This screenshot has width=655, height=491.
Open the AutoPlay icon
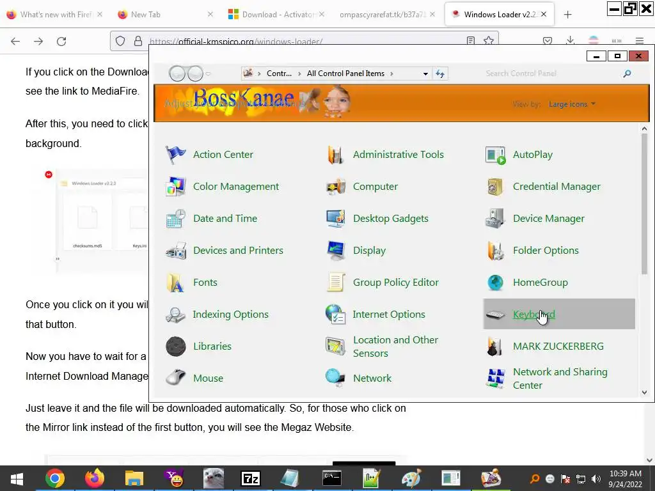point(496,155)
